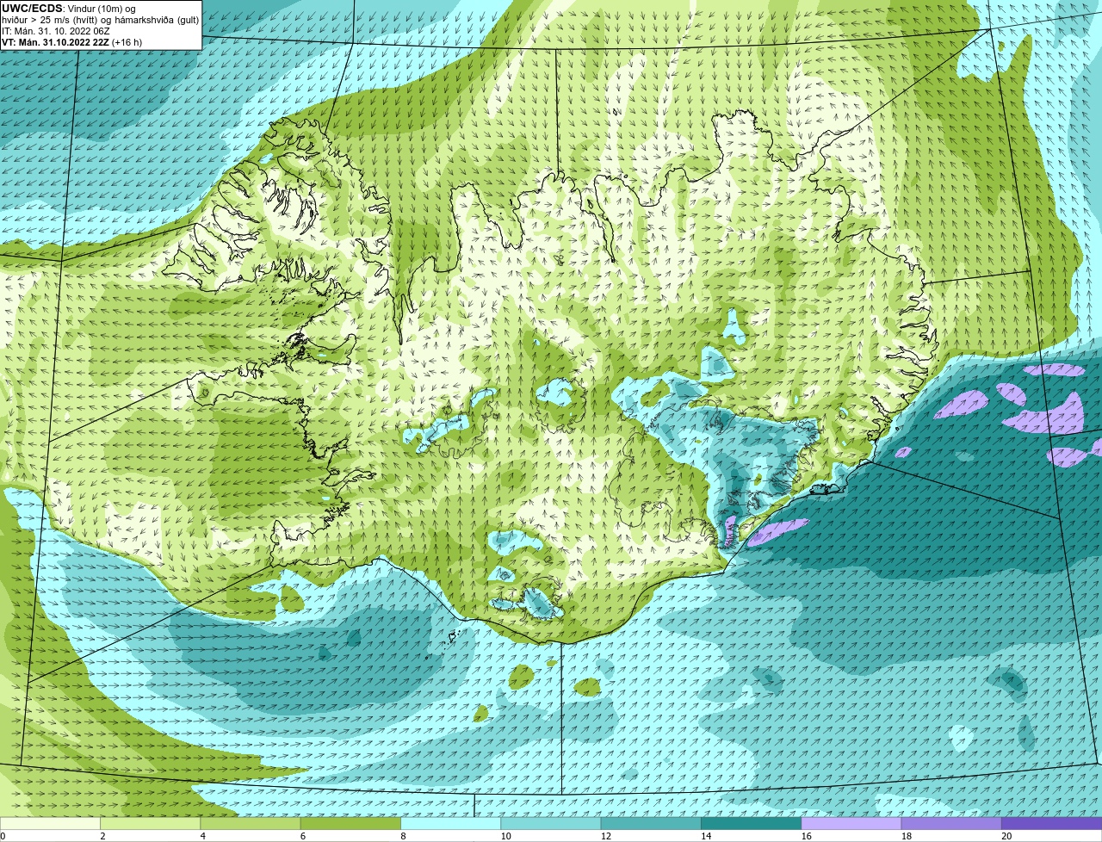
Task: Click the legend scale label '0'
Action: [3, 836]
